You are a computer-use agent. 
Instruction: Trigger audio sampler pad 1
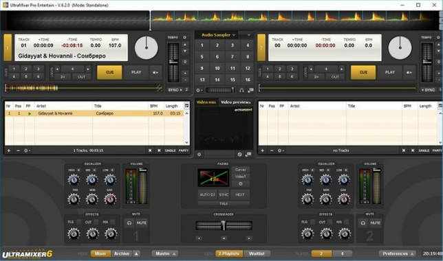click(202, 45)
